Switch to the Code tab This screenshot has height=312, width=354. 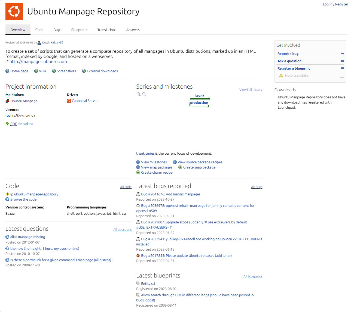[x=39, y=30]
